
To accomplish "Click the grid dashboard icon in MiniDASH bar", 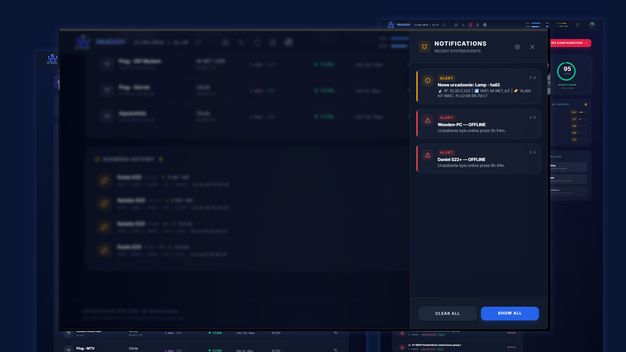I will [456, 25].
